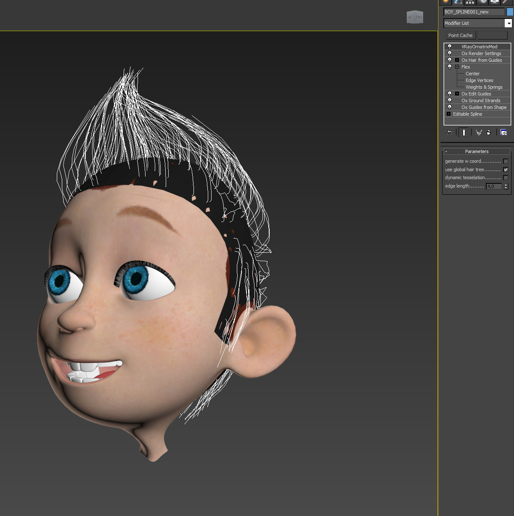Pin the modifier stack
This screenshot has width=514, height=516.
click(x=449, y=132)
